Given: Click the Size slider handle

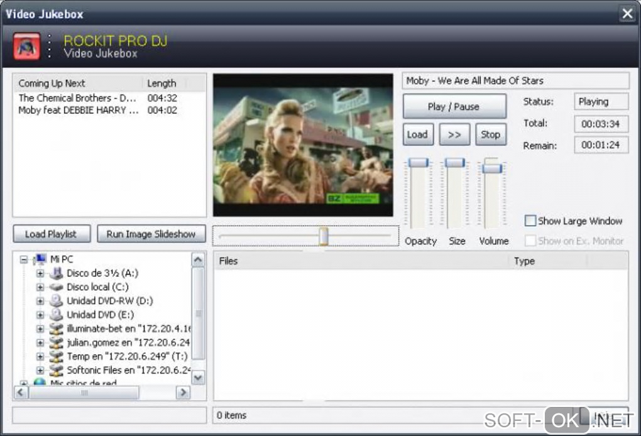Looking at the screenshot, I should (x=455, y=163).
